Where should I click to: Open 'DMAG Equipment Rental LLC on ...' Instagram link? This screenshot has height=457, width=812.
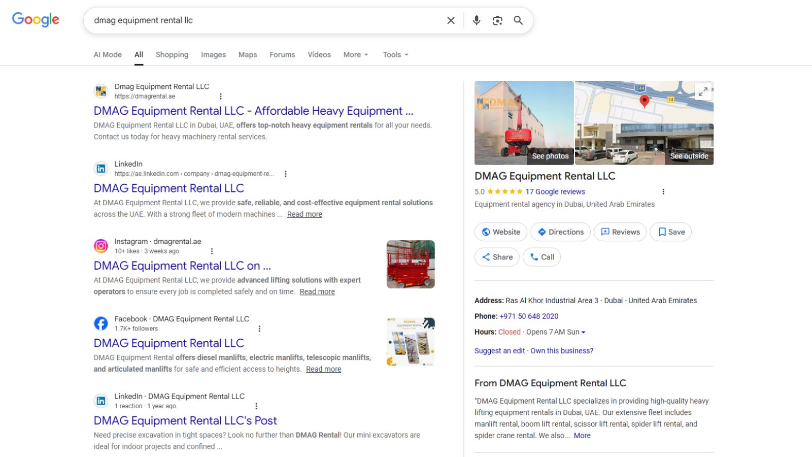tap(182, 266)
